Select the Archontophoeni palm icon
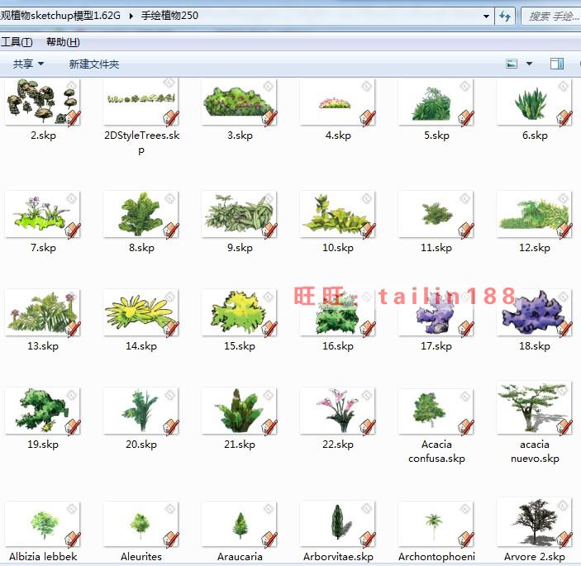 [x=436, y=524]
